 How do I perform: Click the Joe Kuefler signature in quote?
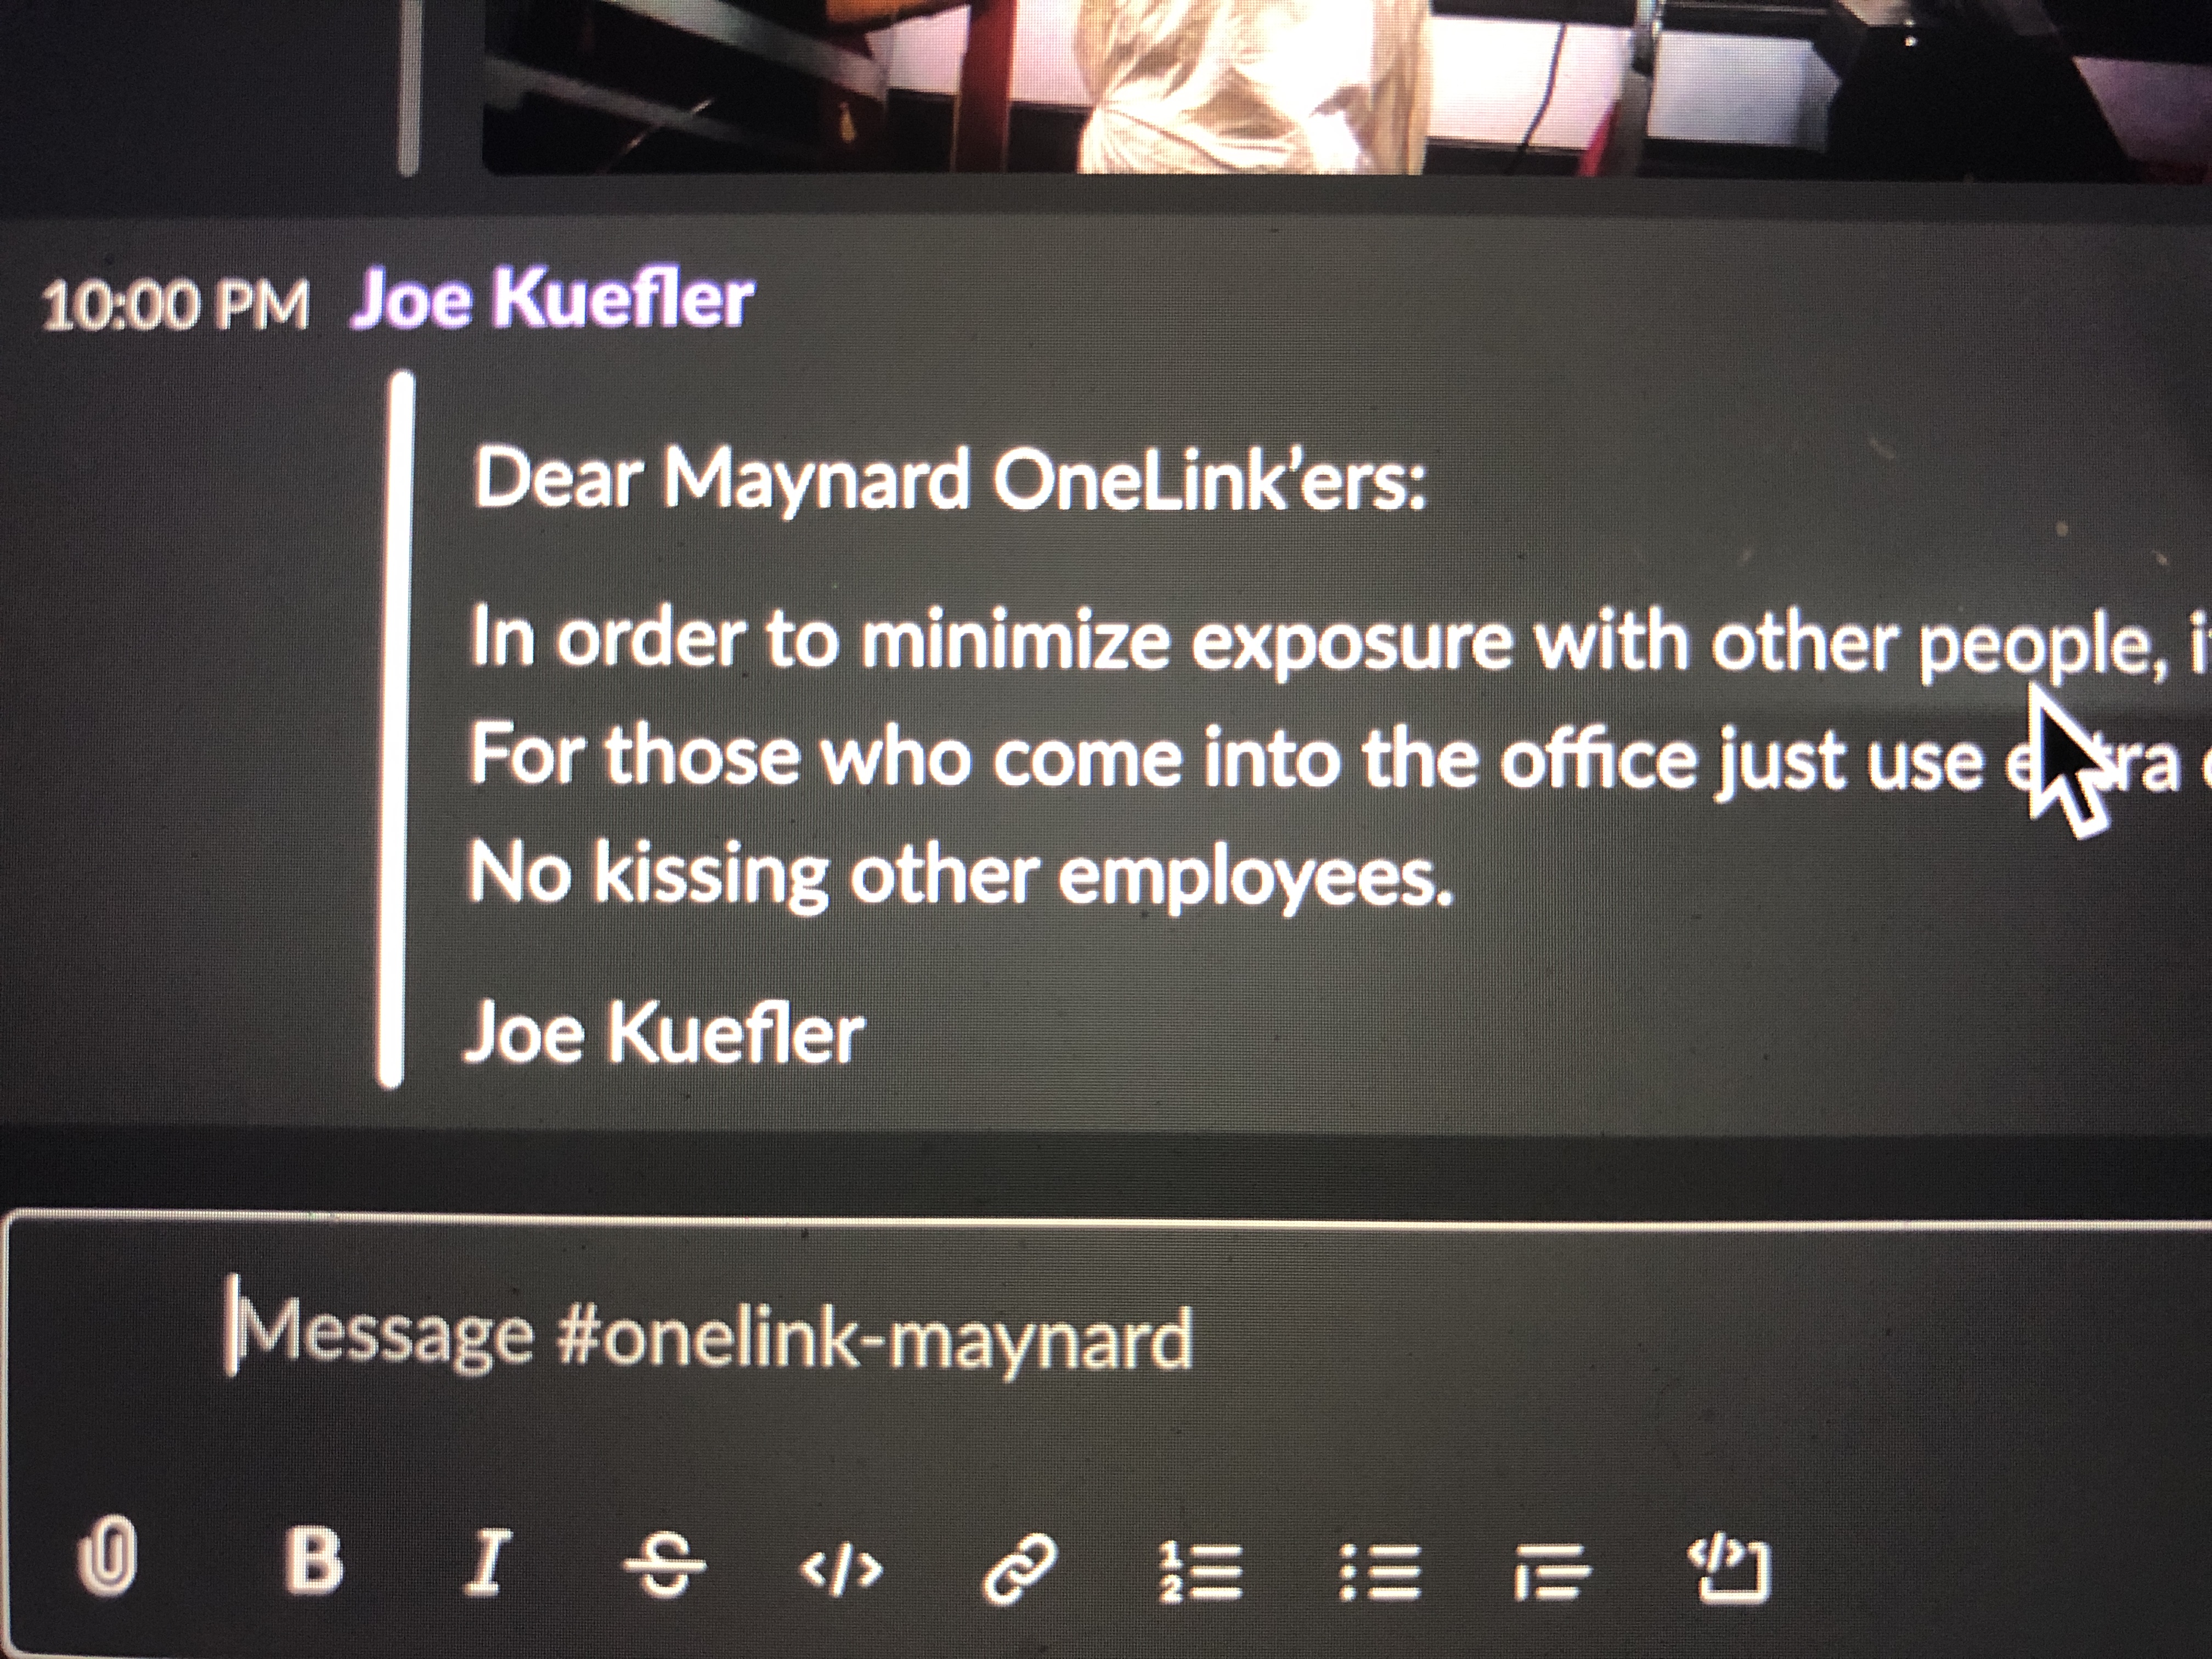[x=664, y=1034]
